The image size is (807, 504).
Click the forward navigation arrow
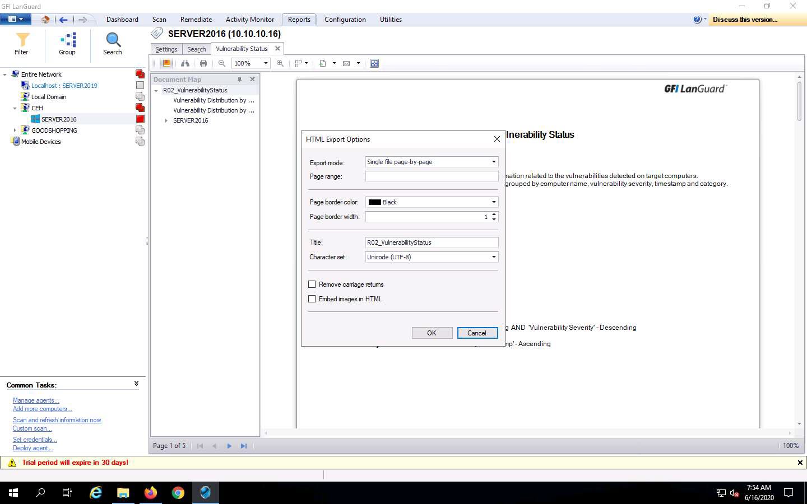82,20
